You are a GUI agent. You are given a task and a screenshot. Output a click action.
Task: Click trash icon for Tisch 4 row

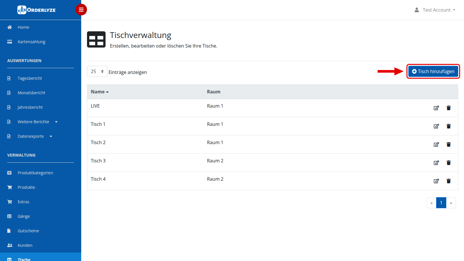[449, 181]
